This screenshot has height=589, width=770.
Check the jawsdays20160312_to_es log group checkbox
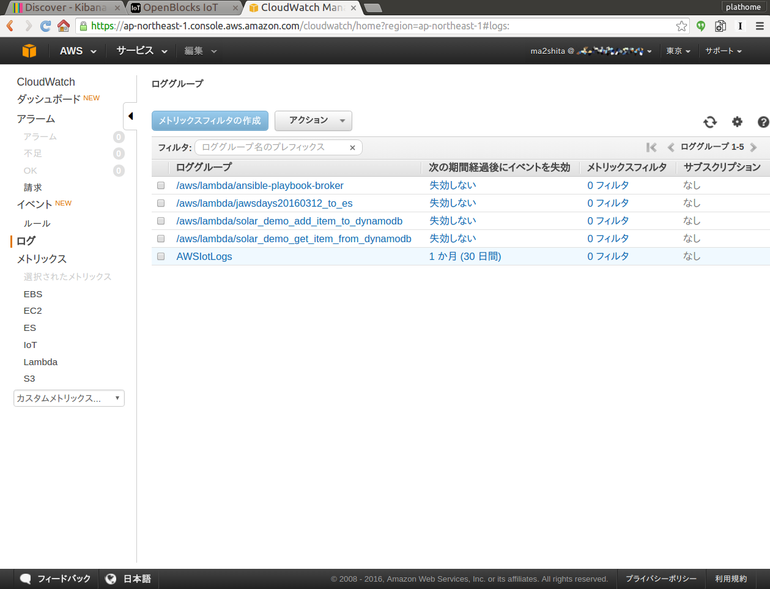(161, 203)
